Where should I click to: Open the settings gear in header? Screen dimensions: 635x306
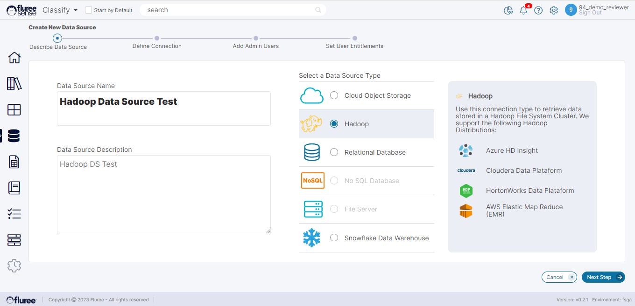(x=554, y=10)
